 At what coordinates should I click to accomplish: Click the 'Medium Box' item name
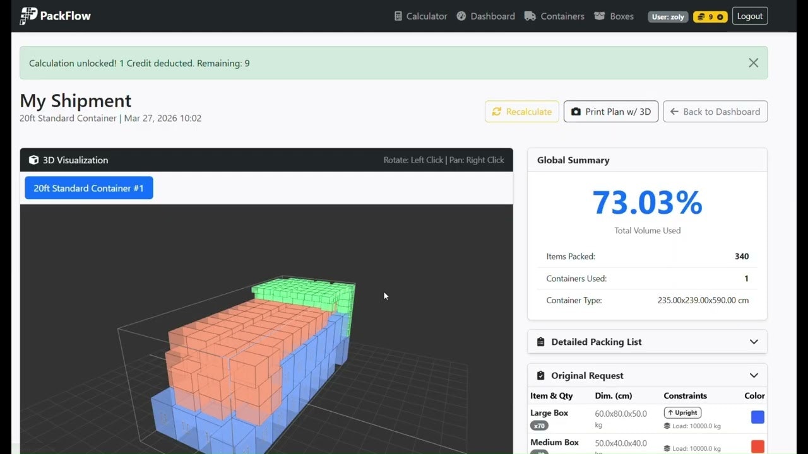pos(554,443)
